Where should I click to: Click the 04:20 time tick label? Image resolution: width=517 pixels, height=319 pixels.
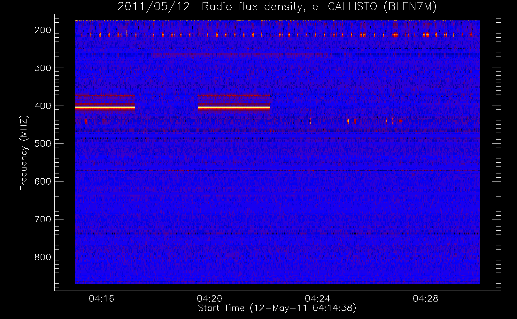[x=210, y=299]
